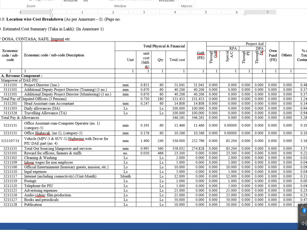Click the Bluetooth icon in the system tray
The image size is (307, 230).
coord(304,210)
